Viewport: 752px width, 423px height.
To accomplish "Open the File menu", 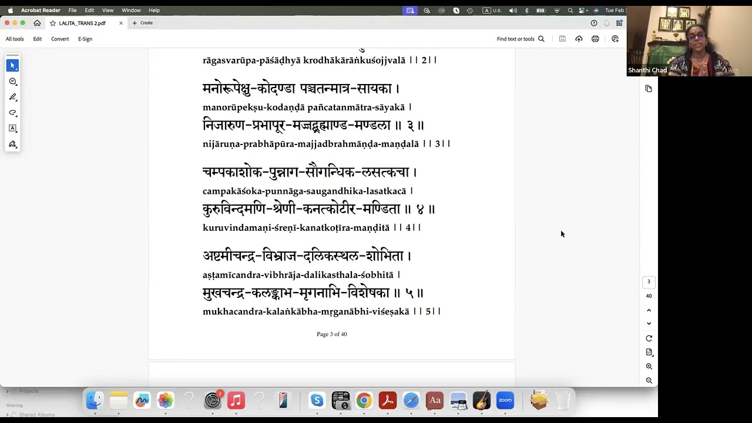I will [72, 10].
